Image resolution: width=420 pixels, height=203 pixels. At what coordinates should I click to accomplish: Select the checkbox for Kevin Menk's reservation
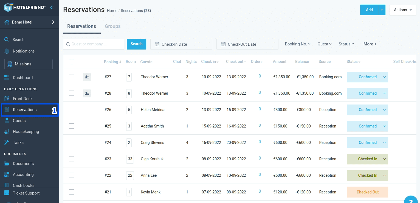click(71, 192)
